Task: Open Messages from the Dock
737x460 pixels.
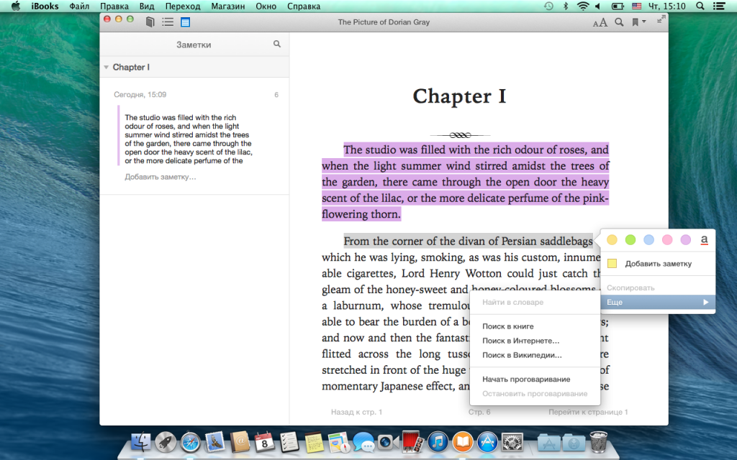Action: coord(363,442)
